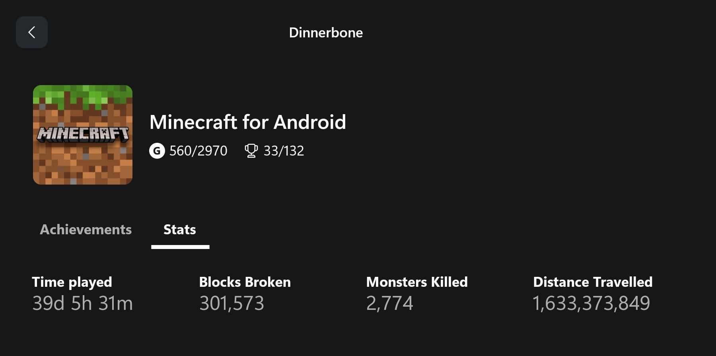Select the Stats tab
The width and height of the screenshot is (716, 356).
point(180,230)
